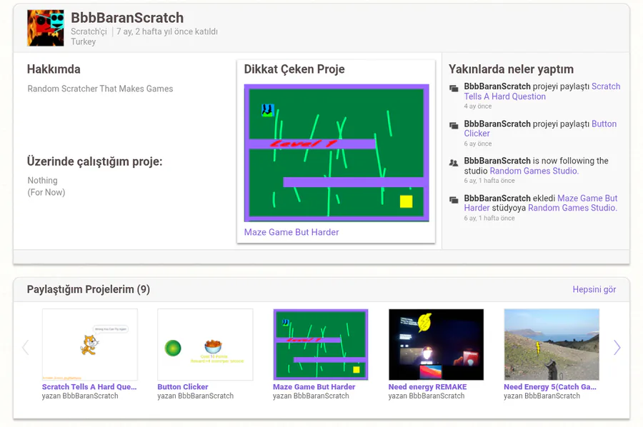This screenshot has width=643, height=427.
Task: Click the 'Dikkat Çeken Proje' heading
Action: [294, 69]
